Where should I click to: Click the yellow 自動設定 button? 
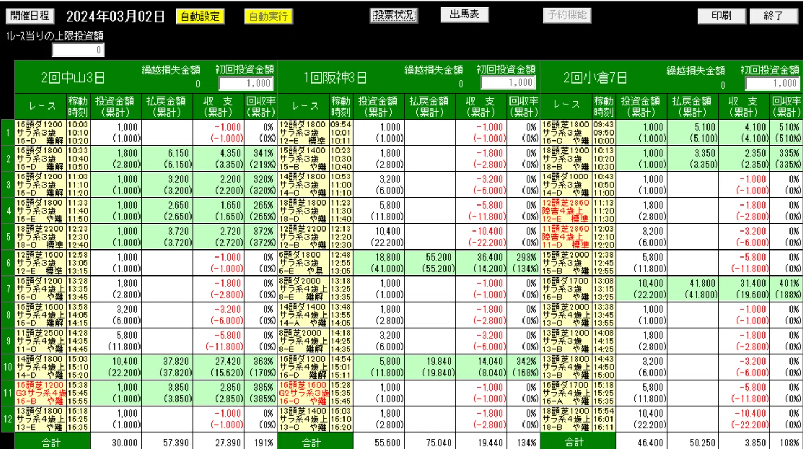[x=200, y=16]
